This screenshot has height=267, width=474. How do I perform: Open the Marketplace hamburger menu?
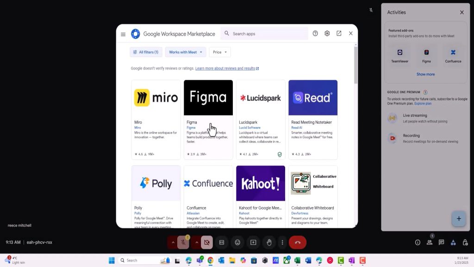pos(123,34)
